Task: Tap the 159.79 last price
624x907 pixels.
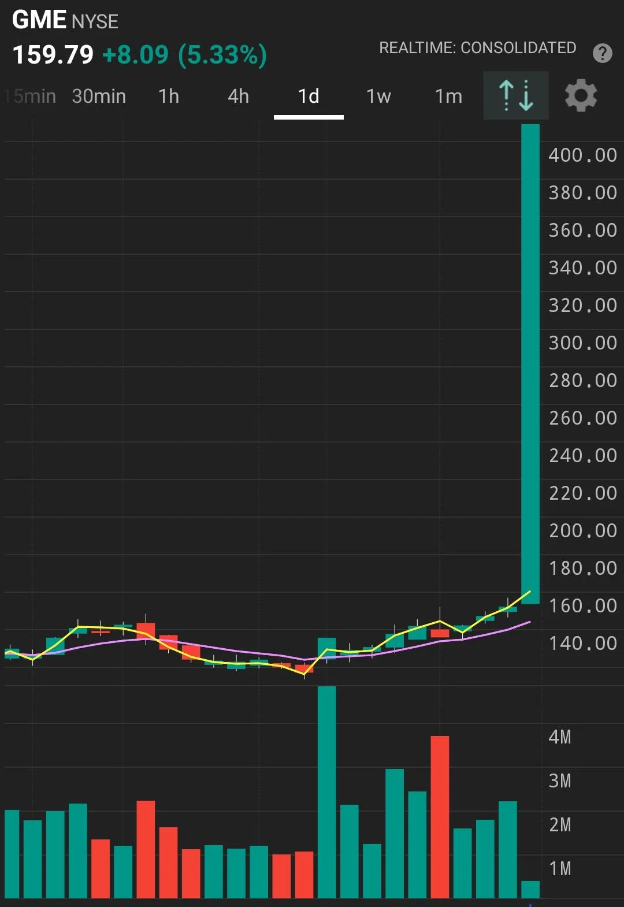Action: click(53, 55)
